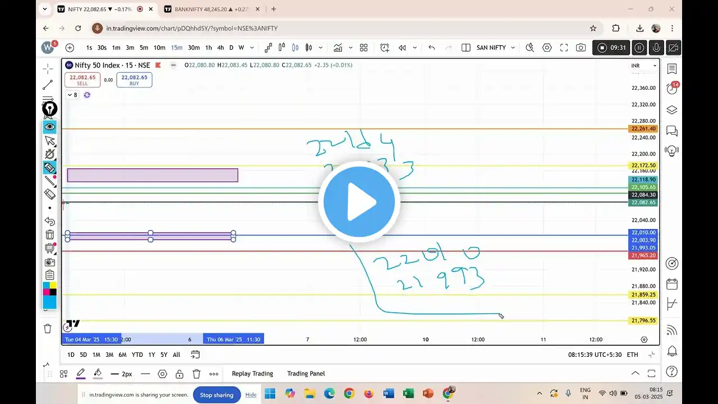The height and width of the screenshot is (404, 718).
Task: Open the go-to-date calendar icon
Action: [x=195, y=355]
